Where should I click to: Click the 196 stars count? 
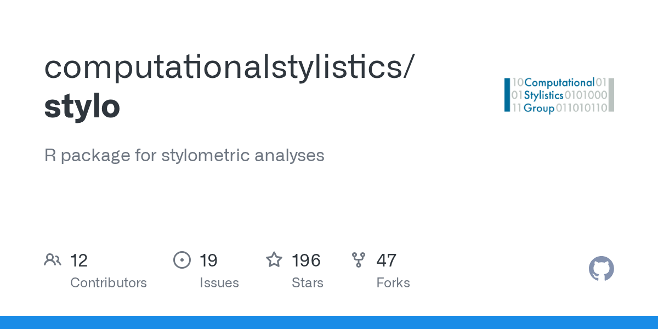pyautogui.click(x=306, y=260)
